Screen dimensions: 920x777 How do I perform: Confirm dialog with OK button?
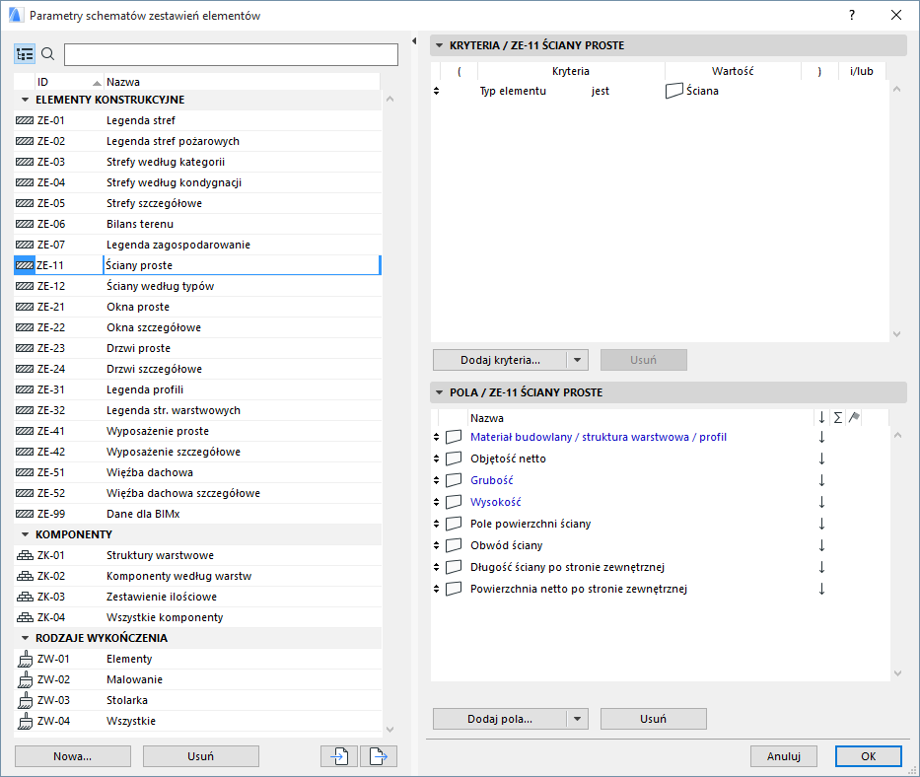click(x=869, y=756)
